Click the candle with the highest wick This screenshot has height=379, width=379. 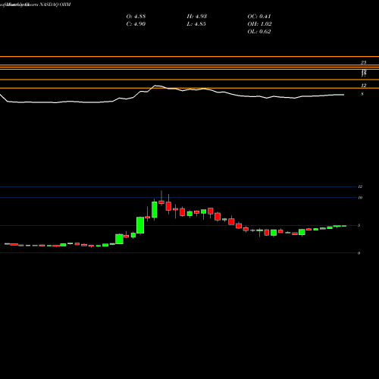coord(161,202)
